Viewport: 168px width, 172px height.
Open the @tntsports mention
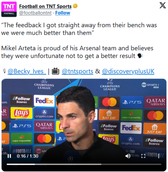[x=77, y=71]
